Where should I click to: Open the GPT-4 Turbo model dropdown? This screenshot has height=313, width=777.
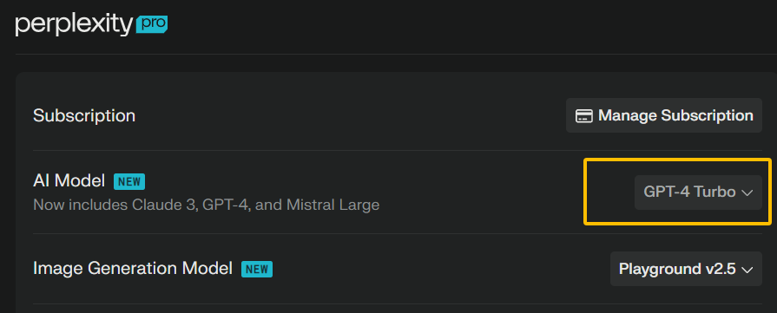pyautogui.click(x=698, y=192)
